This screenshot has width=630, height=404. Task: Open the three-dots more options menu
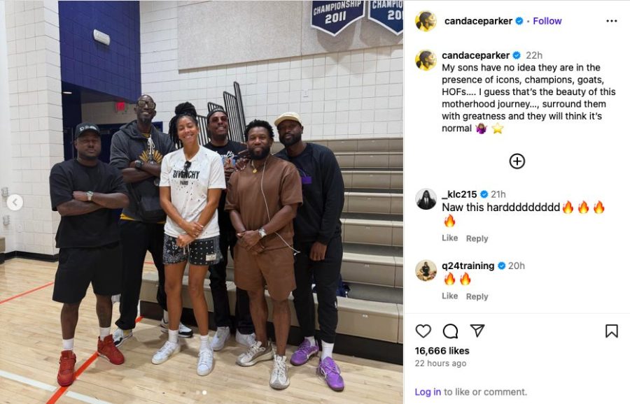coord(612,21)
